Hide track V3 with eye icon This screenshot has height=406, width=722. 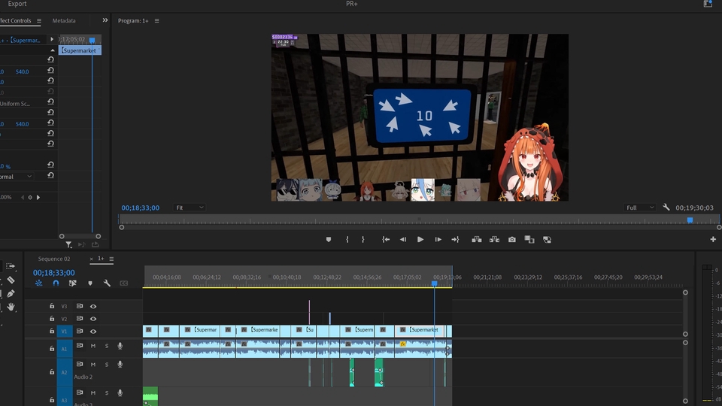(93, 306)
